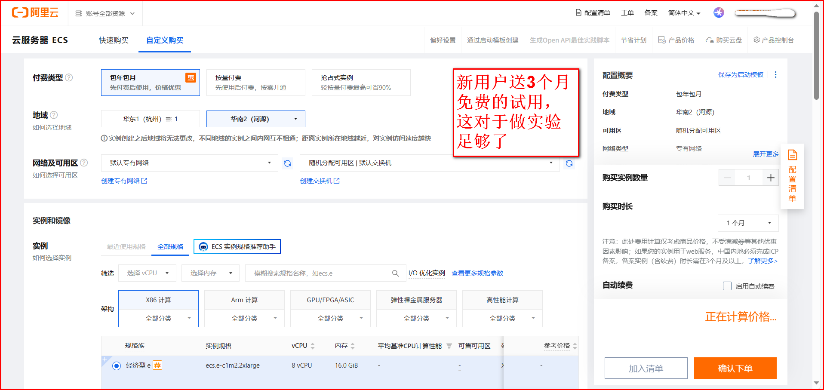Choose the East China 1 Hangzhou region
The height and width of the screenshot is (390, 824).
point(151,119)
